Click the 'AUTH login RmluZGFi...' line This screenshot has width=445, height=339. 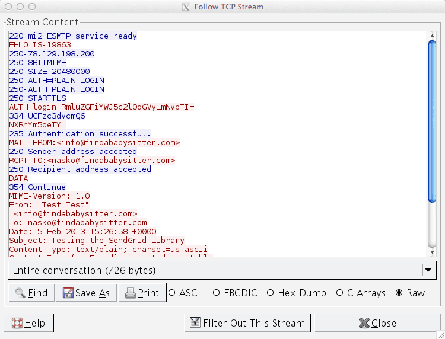(x=101, y=107)
